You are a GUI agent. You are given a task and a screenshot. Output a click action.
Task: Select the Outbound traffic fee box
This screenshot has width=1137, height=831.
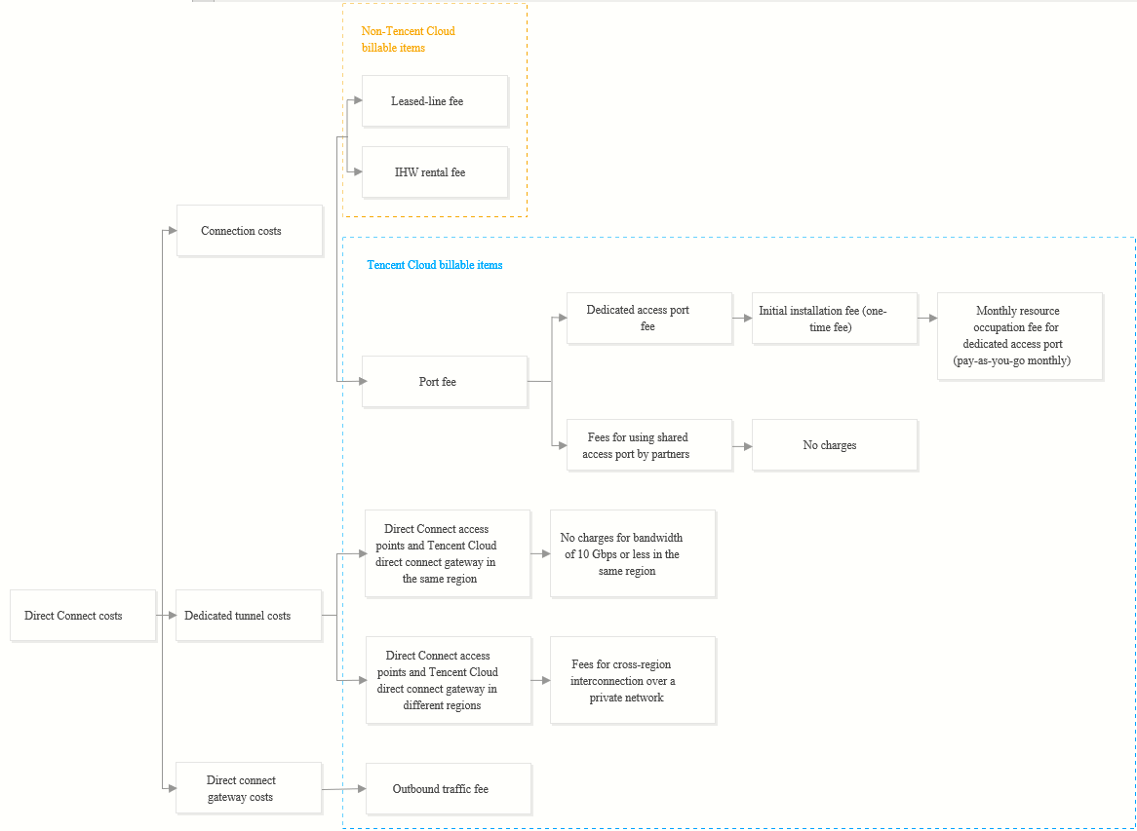(x=449, y=789)
